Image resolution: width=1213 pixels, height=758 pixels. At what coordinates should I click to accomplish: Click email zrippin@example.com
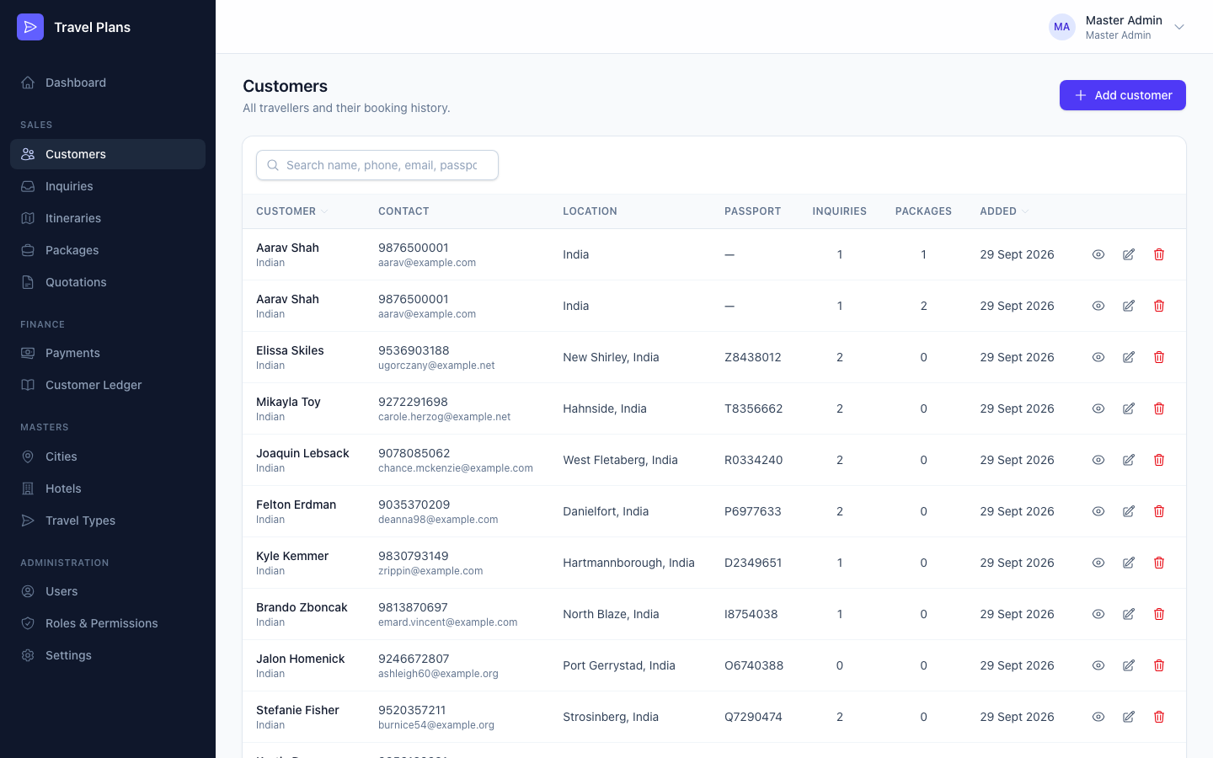[x=430, y=571]
